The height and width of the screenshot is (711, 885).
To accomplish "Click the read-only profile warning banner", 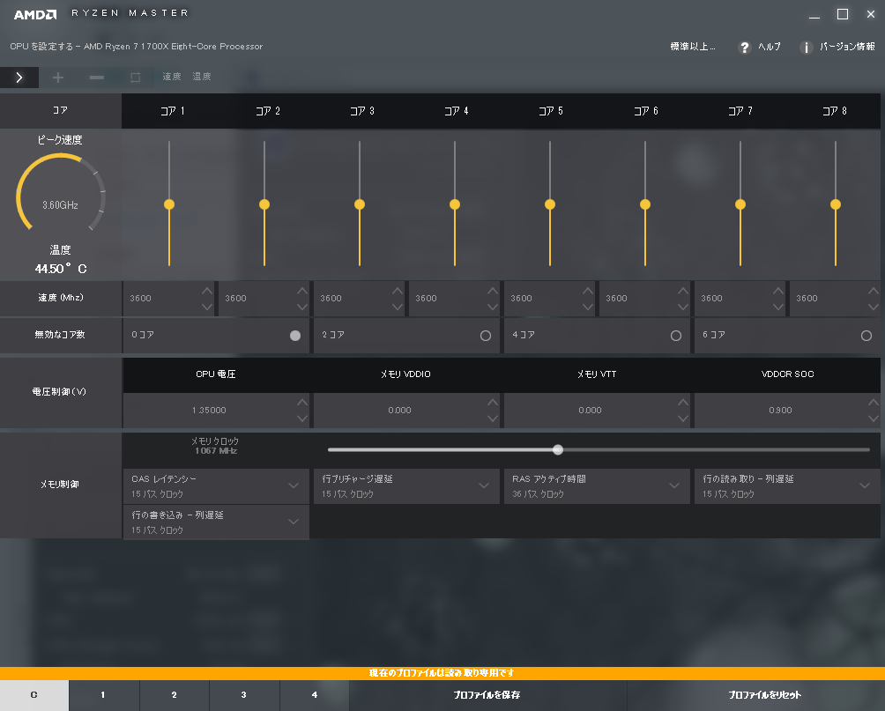I will click(442, 673).
